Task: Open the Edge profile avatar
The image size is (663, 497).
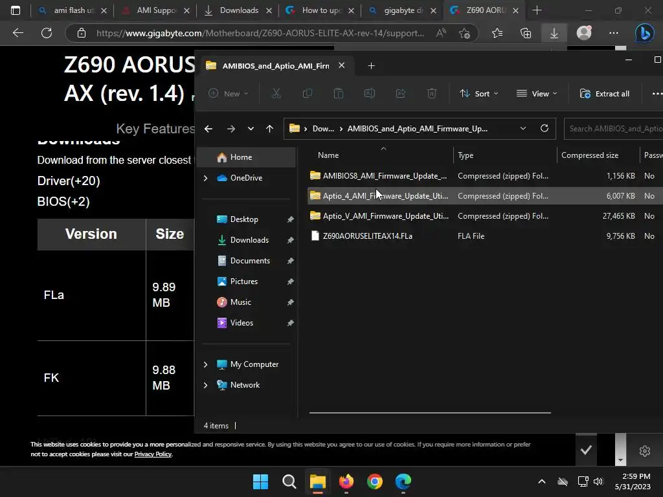Action: click(584, 33)
